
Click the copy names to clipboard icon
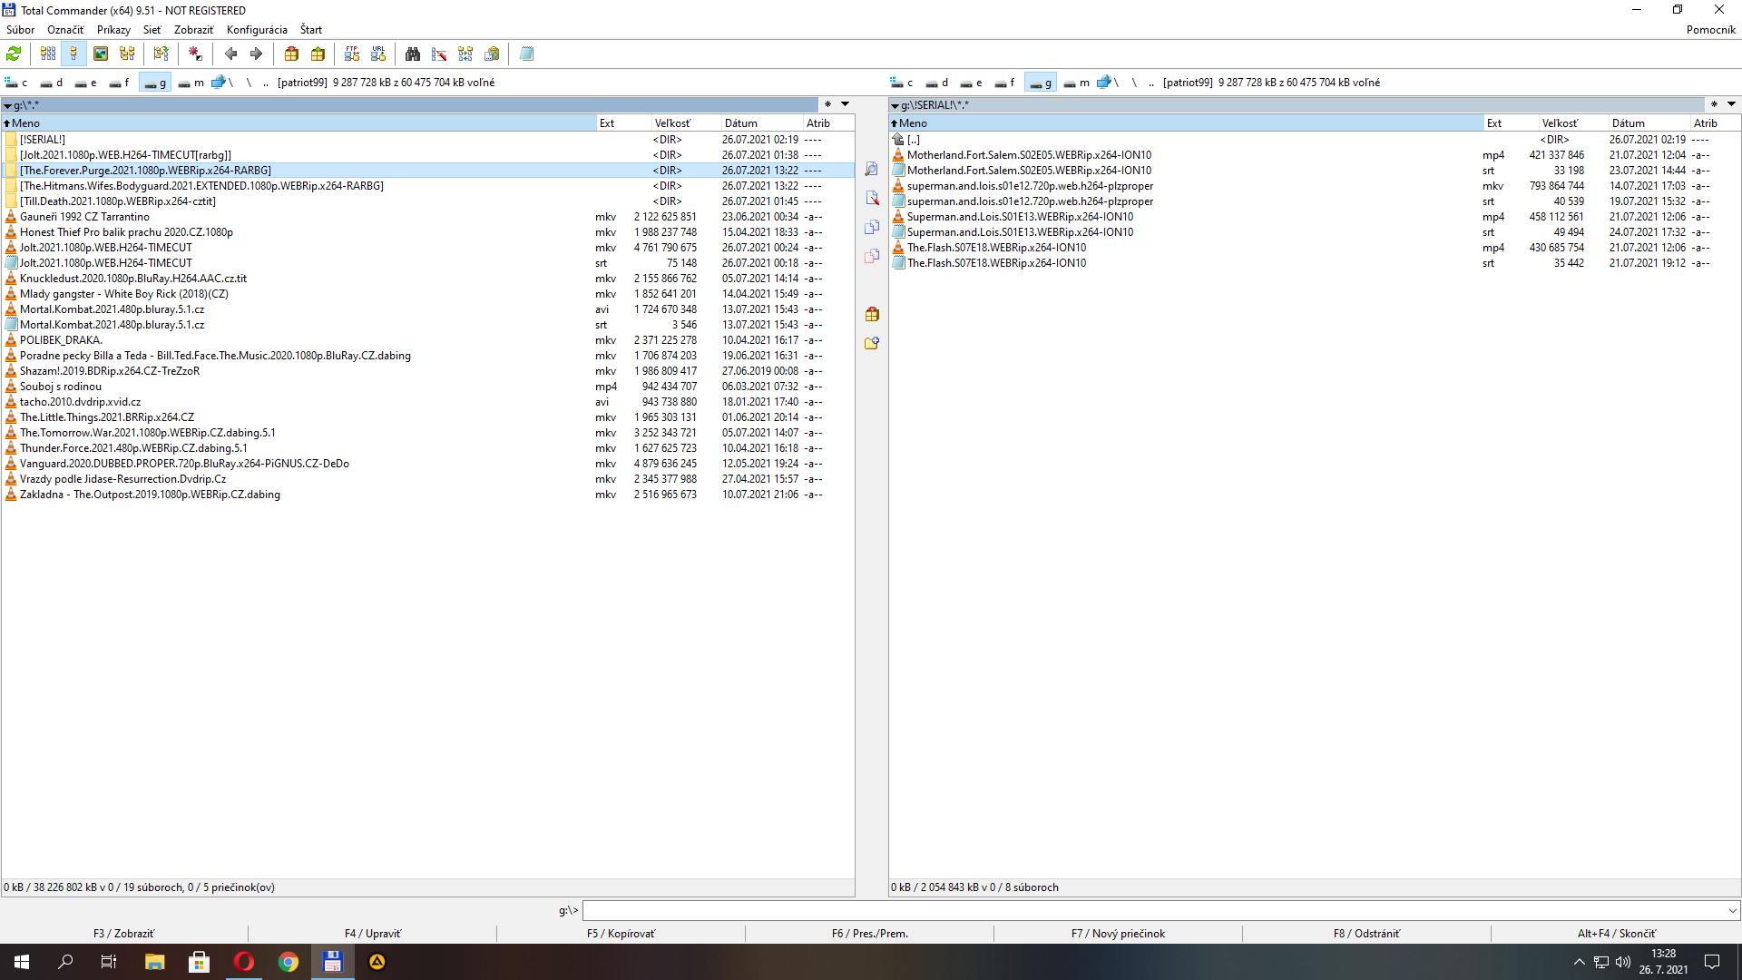coord(492,54)
